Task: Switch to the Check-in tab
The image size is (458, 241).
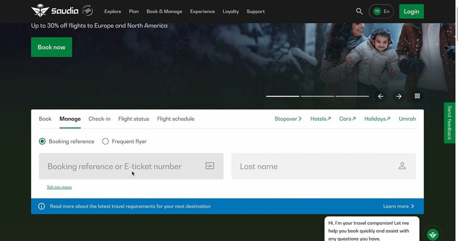Action: point(99,119)
